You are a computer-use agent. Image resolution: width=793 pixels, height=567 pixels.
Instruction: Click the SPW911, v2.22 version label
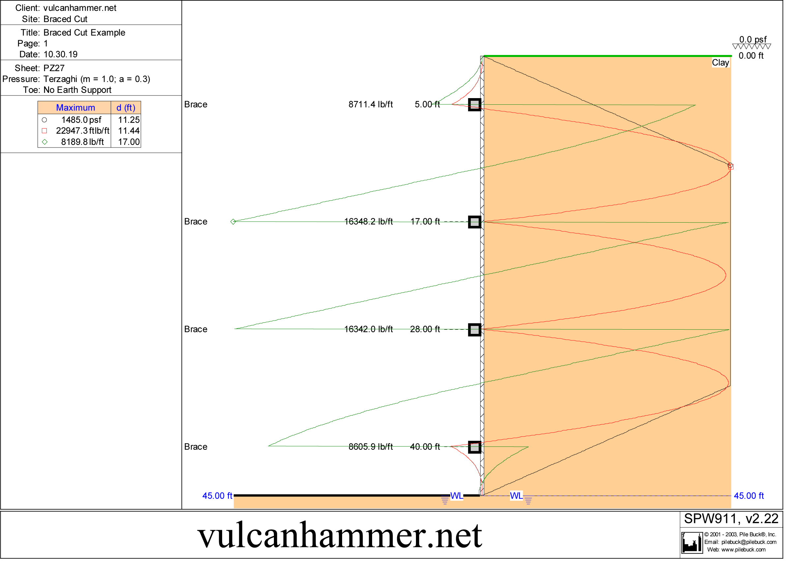click(731, 519)
